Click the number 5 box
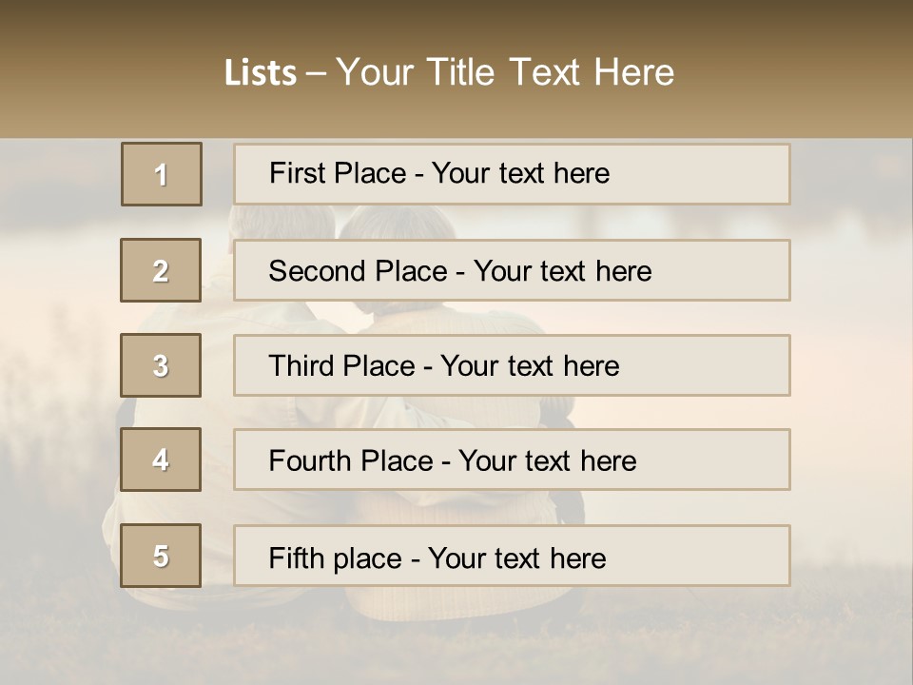Image resolution: width=913 pixels, height=685 pixels. (161, 556)
